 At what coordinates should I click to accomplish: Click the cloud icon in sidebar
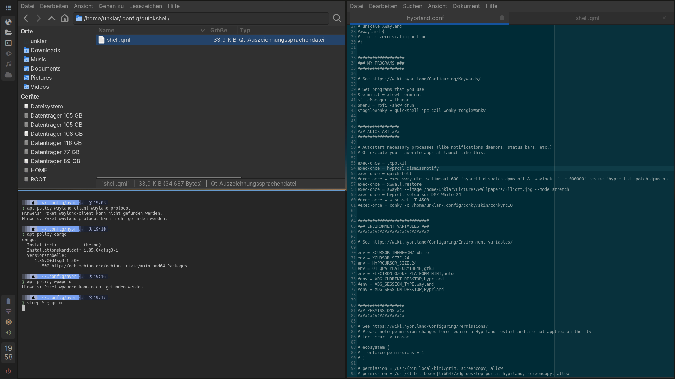(8, 75)
